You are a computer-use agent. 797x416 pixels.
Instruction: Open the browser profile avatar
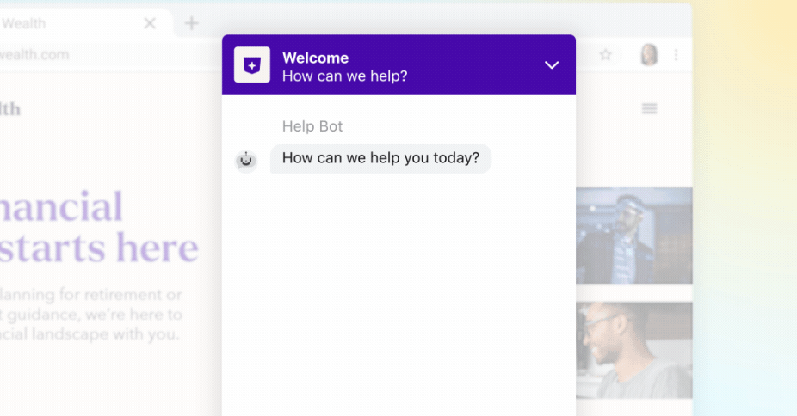[648, 55]
